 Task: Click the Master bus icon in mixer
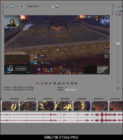point(117,11)
